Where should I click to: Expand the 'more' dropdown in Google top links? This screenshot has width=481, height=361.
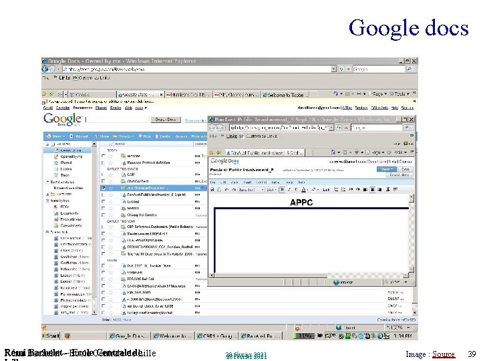click(x=141, y=108)
